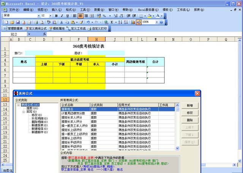
Task: Click Merge and Center icon
Action: click(92, 16)
